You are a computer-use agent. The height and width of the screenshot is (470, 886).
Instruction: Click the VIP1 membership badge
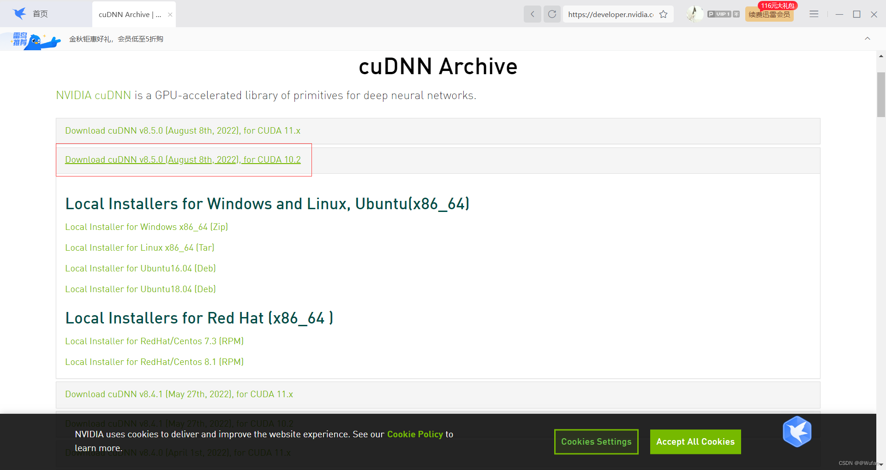pyautogui.click(x=723, y=14)
